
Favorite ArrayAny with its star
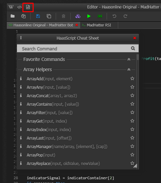[x=132, y=87]
